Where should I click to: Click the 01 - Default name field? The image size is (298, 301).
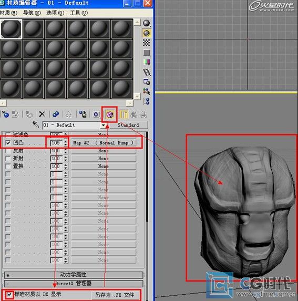(x=71, y=125)
